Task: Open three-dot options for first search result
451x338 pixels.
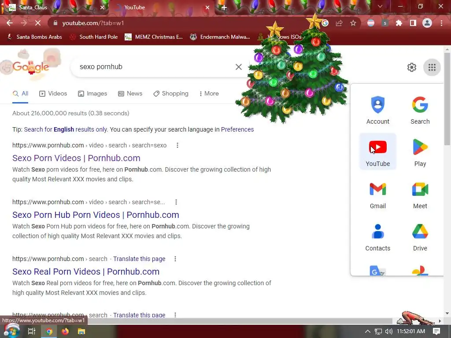Action: click(177, 145)
